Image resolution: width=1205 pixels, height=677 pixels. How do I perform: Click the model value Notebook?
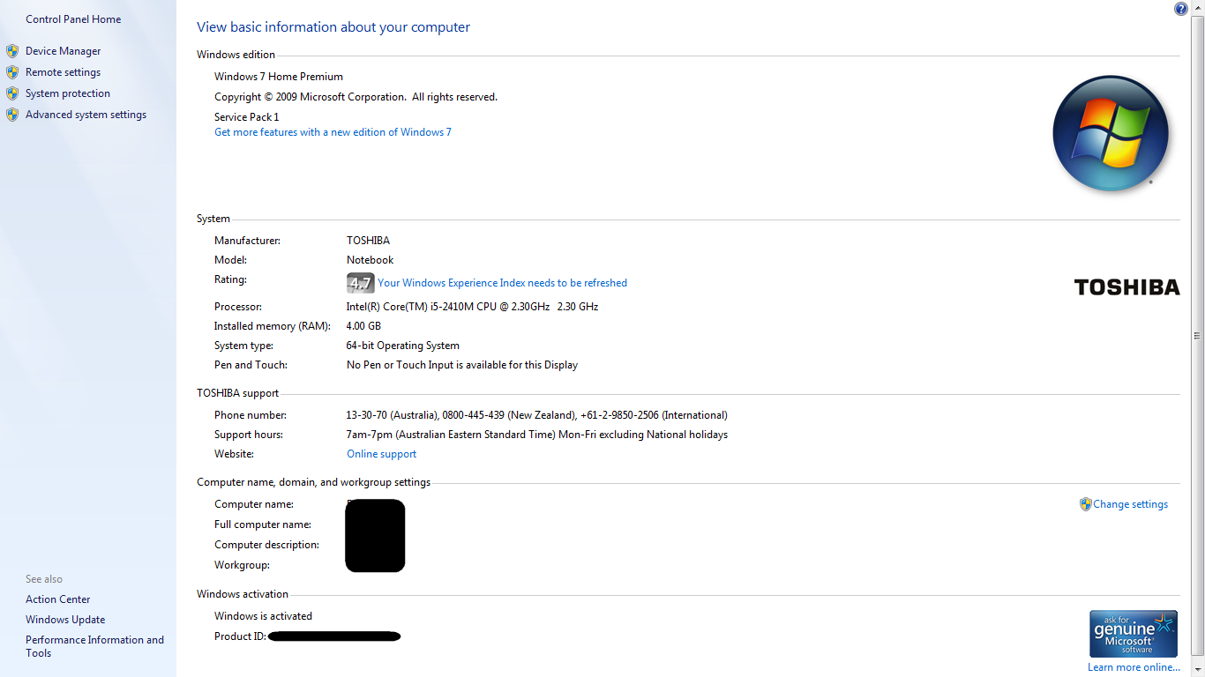pyautogui.click(x=370, y=260)
